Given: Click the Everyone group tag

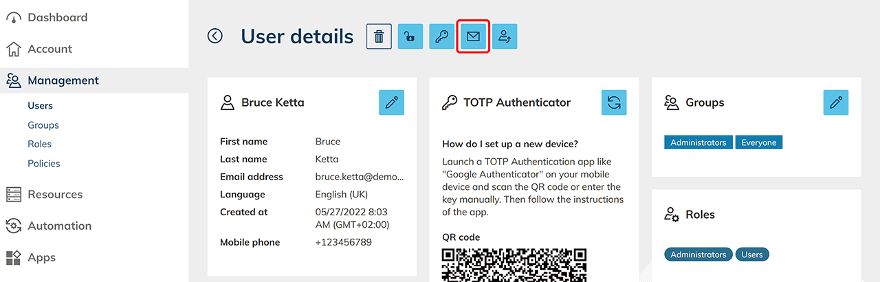Looking at the screenshot, I should click(759, 142).
